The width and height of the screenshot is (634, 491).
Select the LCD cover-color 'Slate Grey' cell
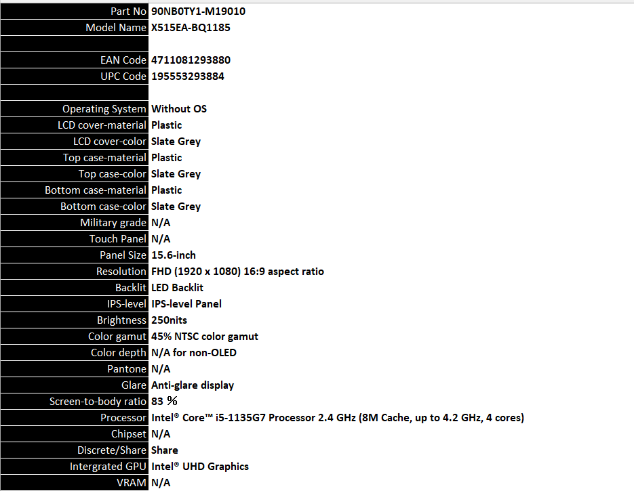click(x=176, y=142)
